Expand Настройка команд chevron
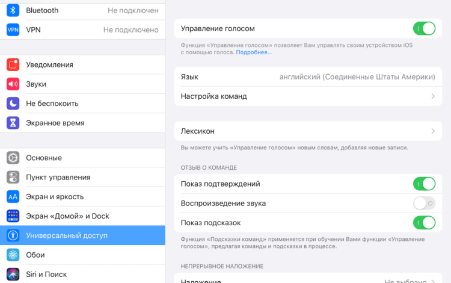This screenshot has width=451, height=283. pyautogui.click(x=433, y=96)
